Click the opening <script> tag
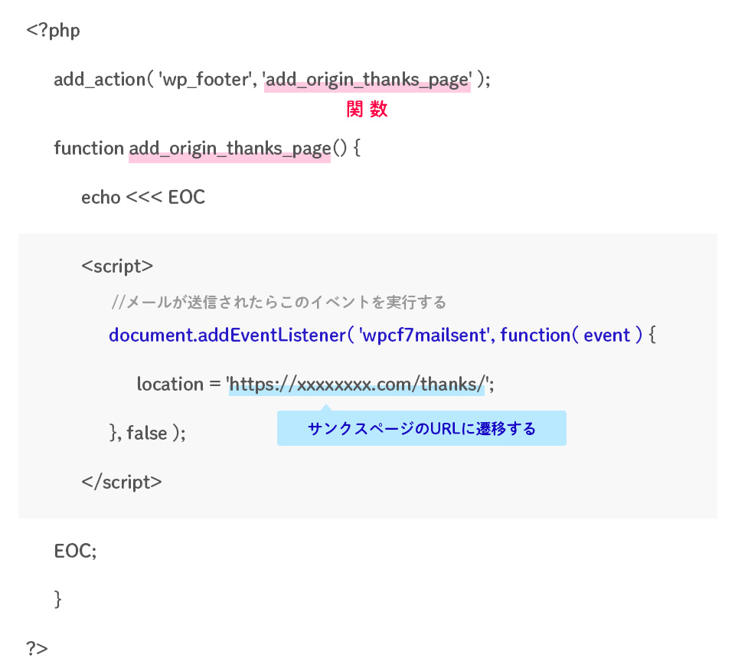Image resolution: width=735 pixels, height=671 pixels. pos(117,266)
